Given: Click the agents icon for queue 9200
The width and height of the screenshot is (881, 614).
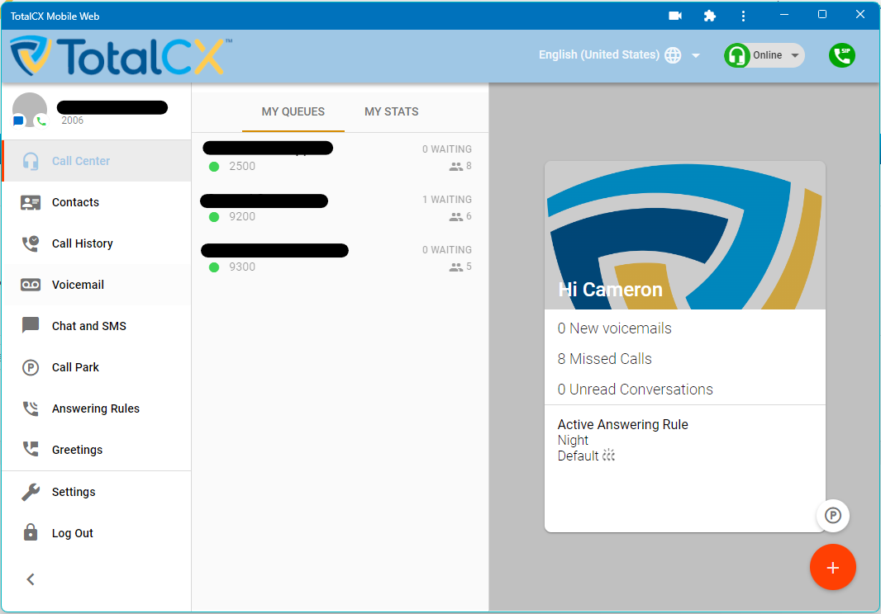Looking at the screenshot, I should click(x=455, y=217).
